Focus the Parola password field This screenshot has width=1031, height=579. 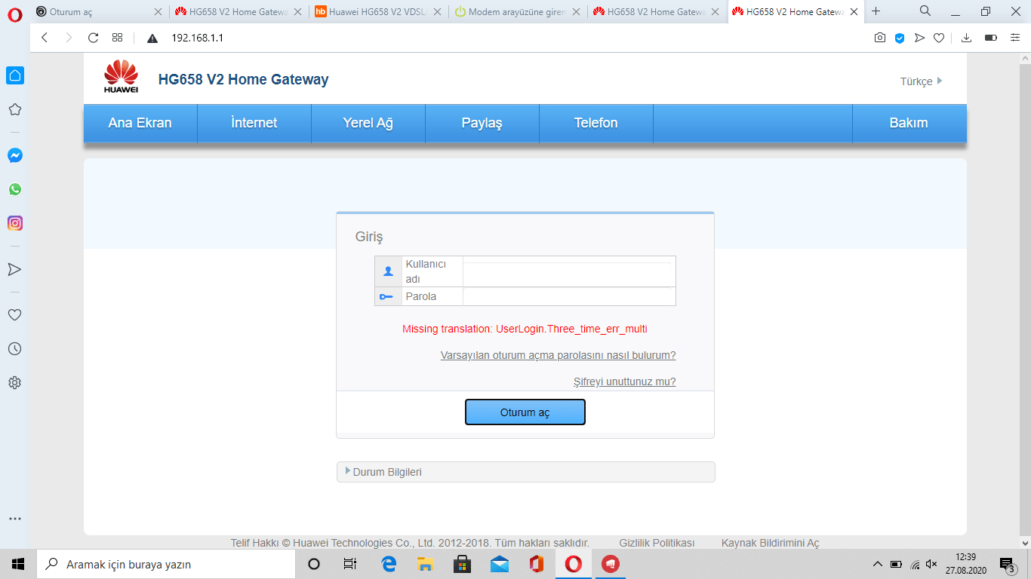(569, 296)
